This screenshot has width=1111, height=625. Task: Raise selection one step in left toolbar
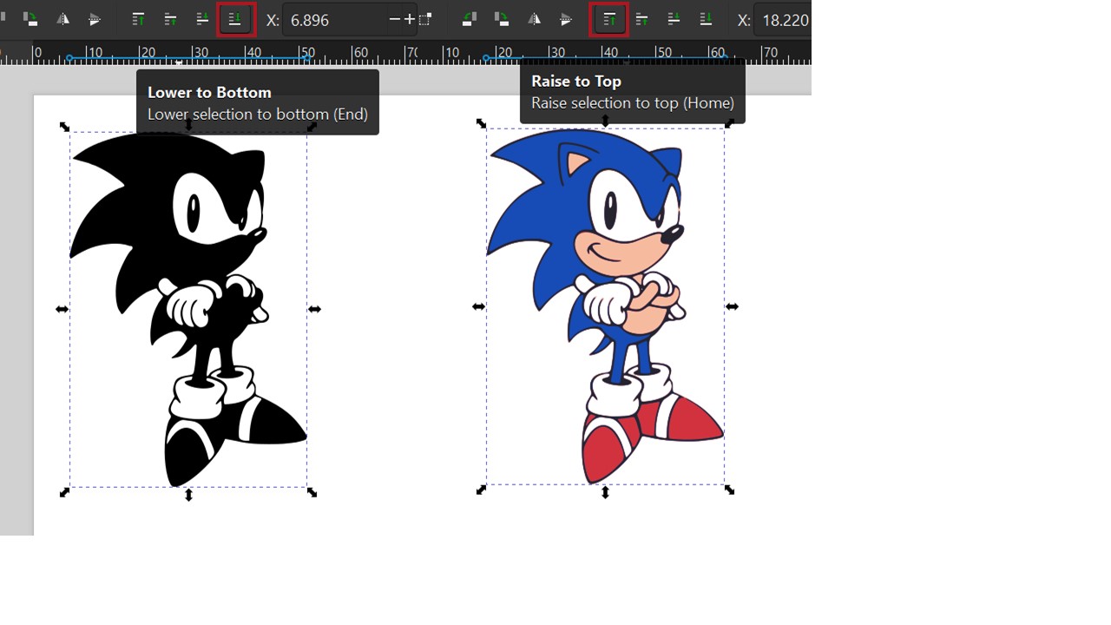click(171, 19)
